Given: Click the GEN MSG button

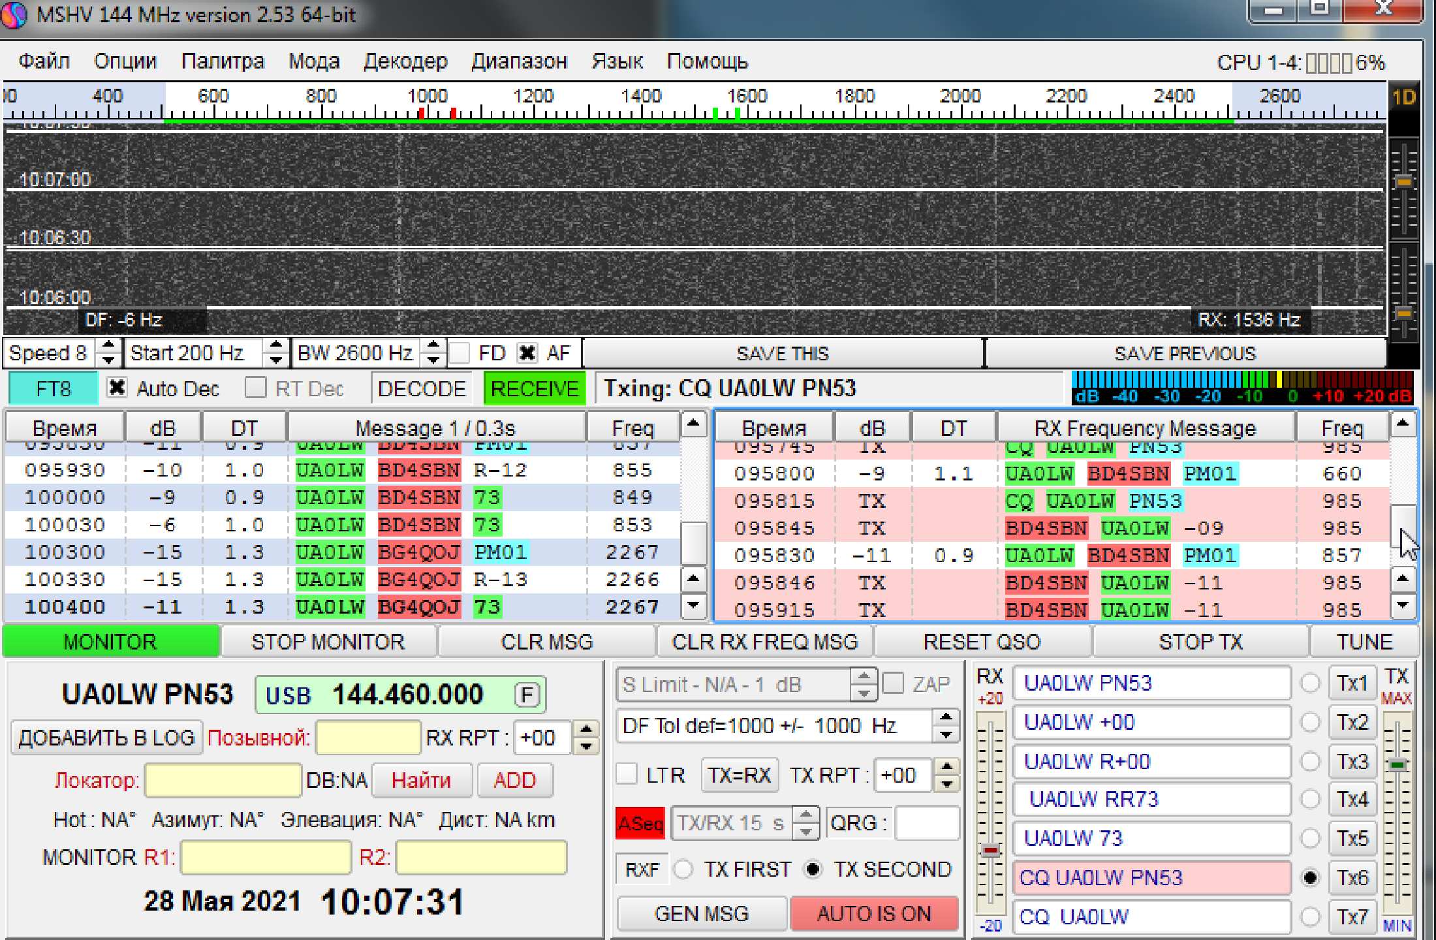Looking at the screenshot, I should click(x=702, y=913).
